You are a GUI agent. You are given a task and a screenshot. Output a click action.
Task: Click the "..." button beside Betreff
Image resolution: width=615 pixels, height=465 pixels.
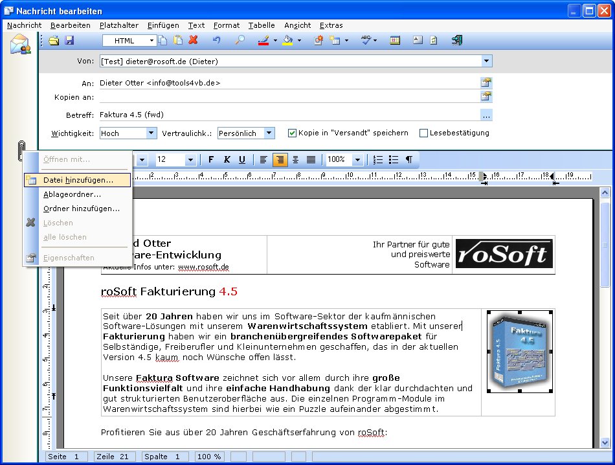pyautogui.click(x=486, y=115)
